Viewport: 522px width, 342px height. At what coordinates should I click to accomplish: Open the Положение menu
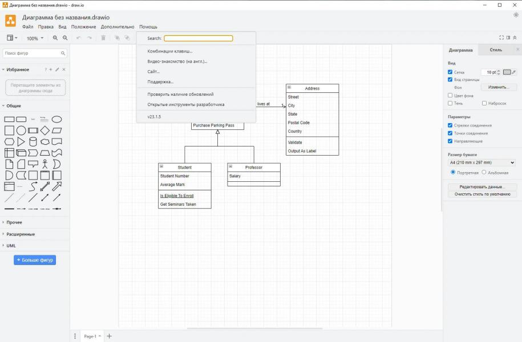83,27
